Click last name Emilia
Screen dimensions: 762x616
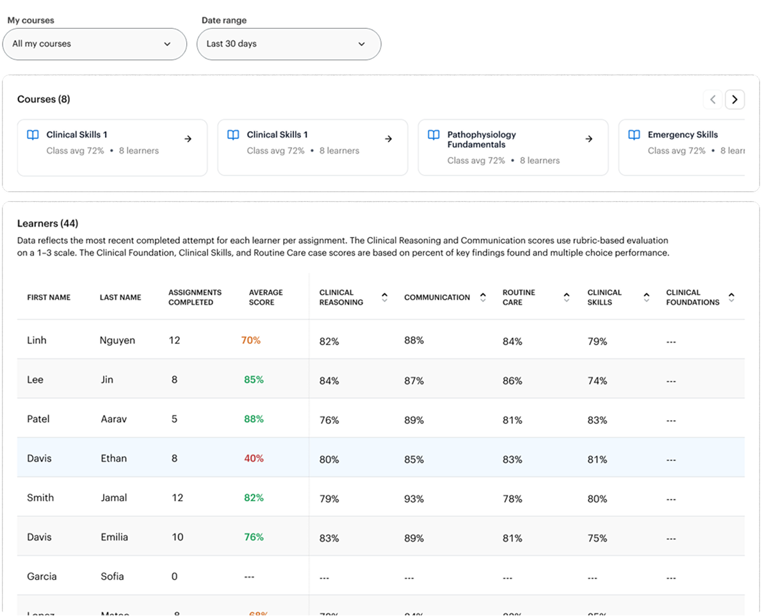(114, 537)
